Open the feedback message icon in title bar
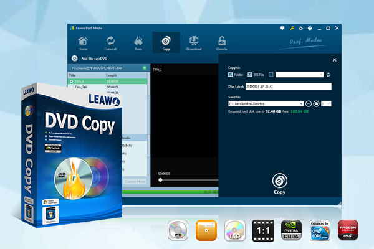 coord(282,28)
